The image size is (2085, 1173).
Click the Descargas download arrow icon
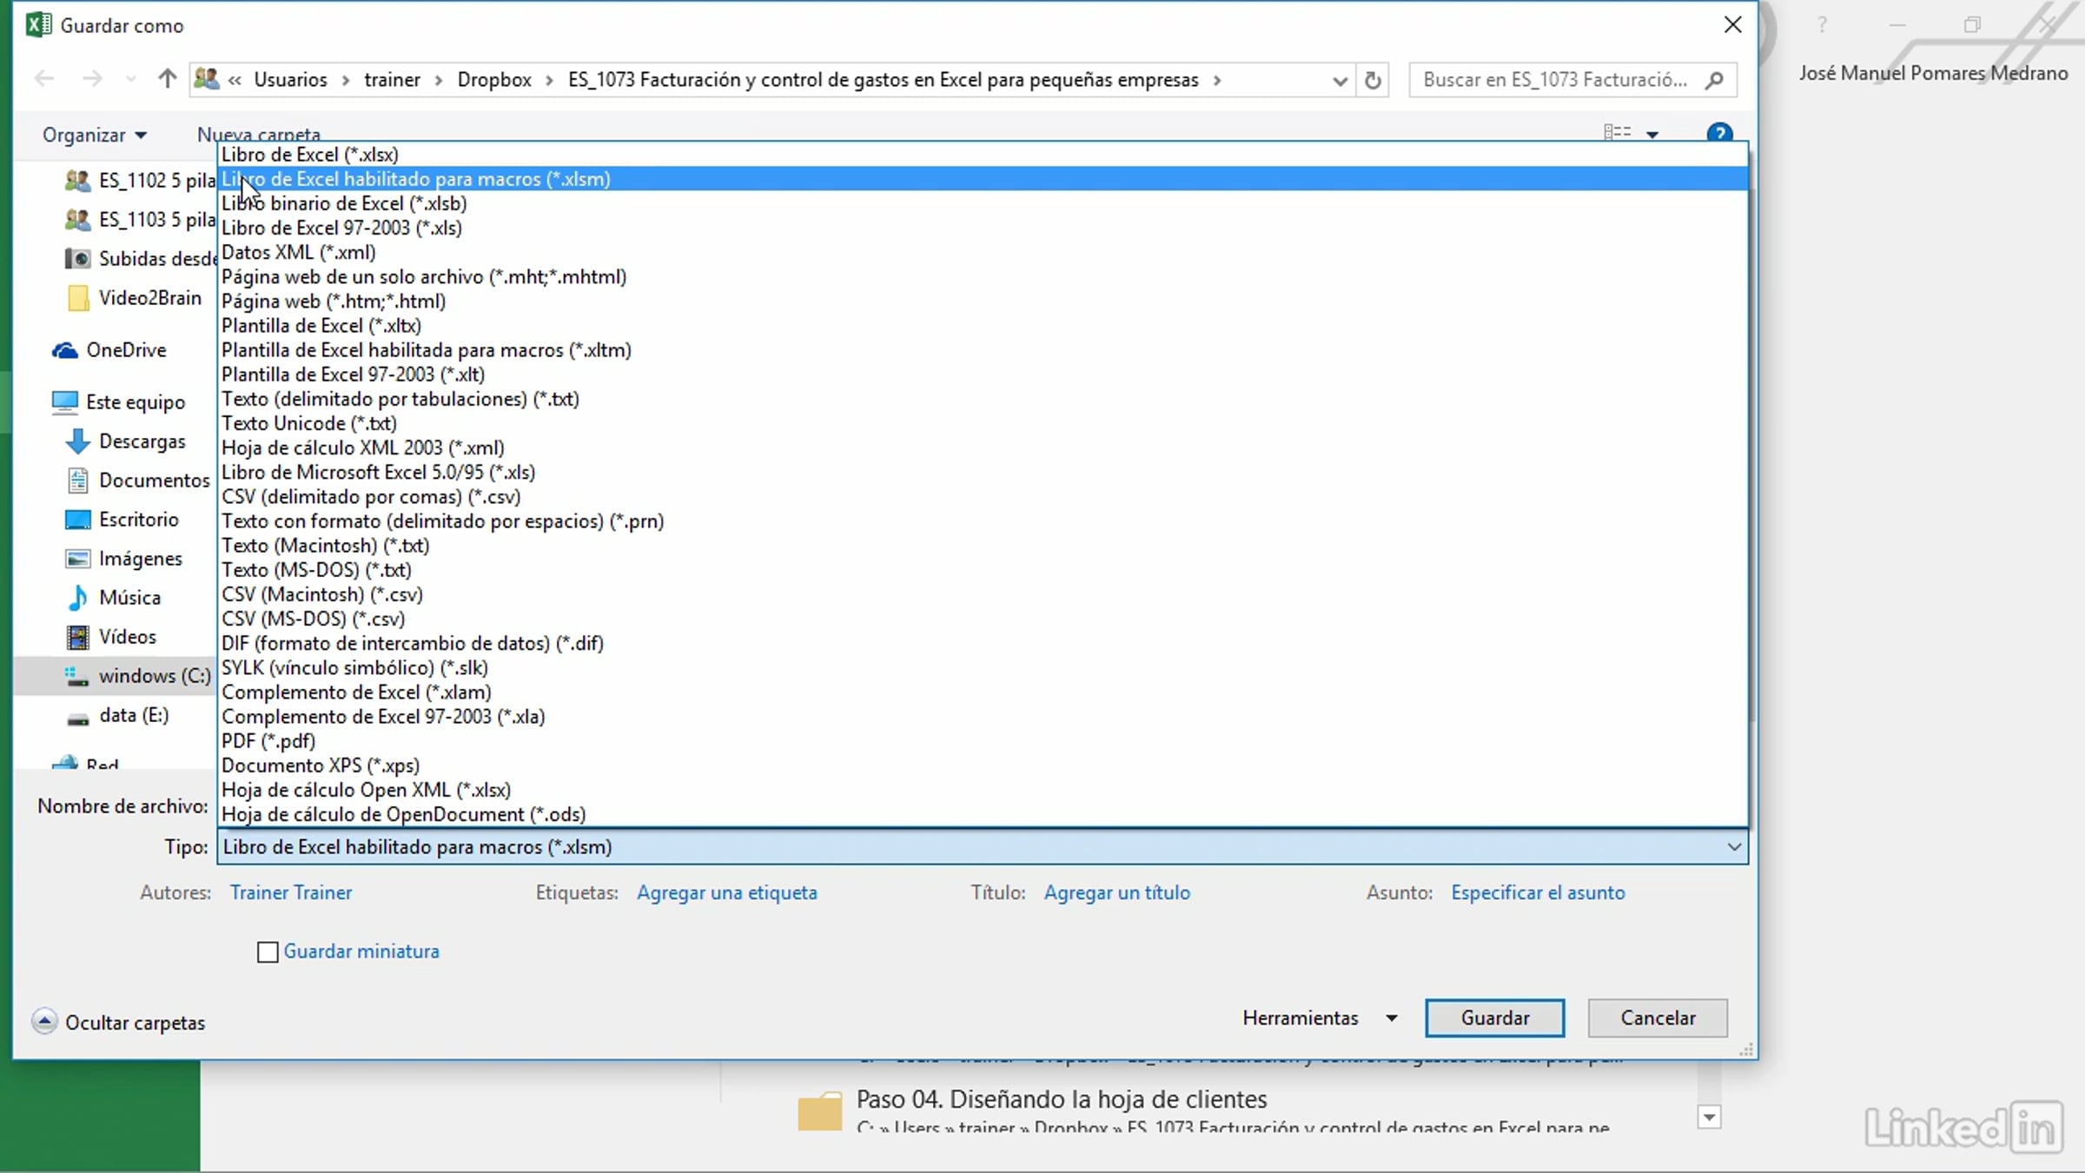pyautogui.click(x=77, y=441)
